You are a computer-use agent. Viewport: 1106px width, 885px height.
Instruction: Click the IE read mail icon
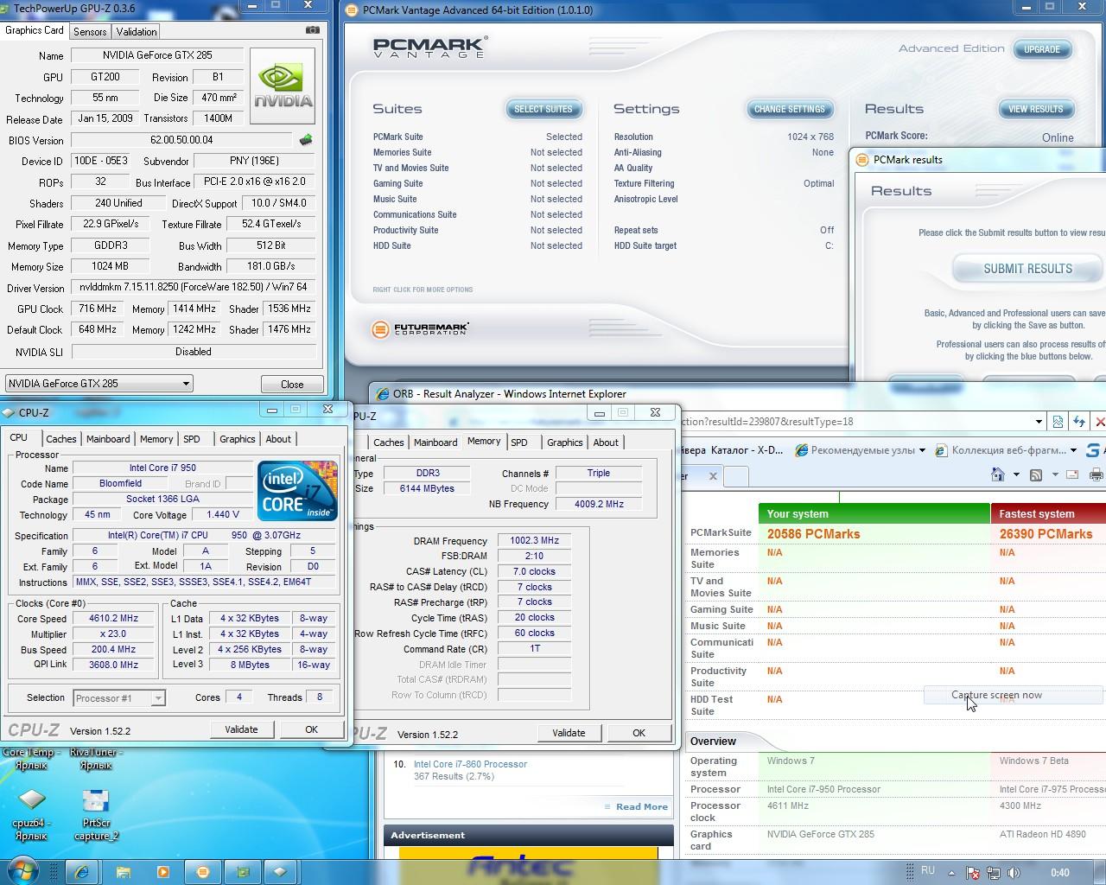[1072, 474]
